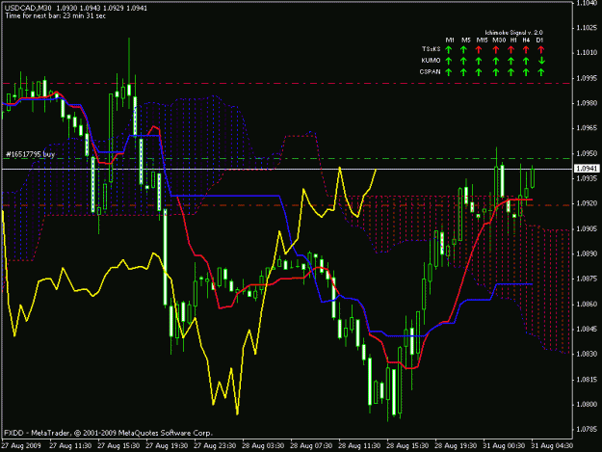Click the current price tag 1.0941
This screenshot has width=602, height=452.
click(x=587, y=169)
